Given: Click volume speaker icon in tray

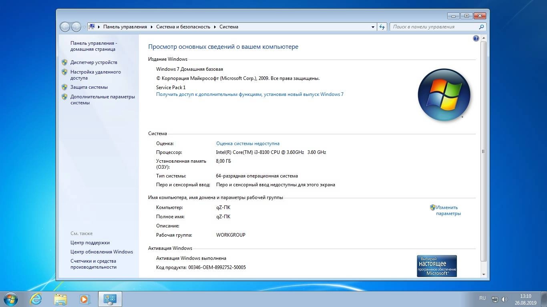Looking at the screenshot, I should click(505, 299).
